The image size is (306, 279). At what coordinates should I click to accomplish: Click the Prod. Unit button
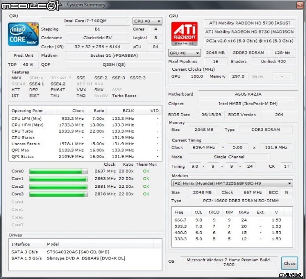tap(23, 55)
